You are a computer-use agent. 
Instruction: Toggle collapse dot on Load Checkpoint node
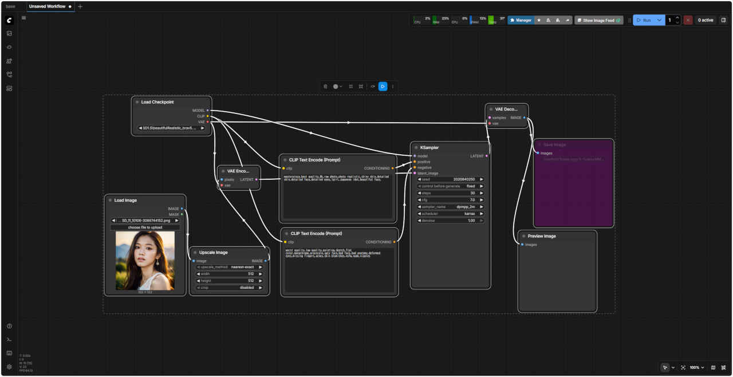[x=137, y=102]
